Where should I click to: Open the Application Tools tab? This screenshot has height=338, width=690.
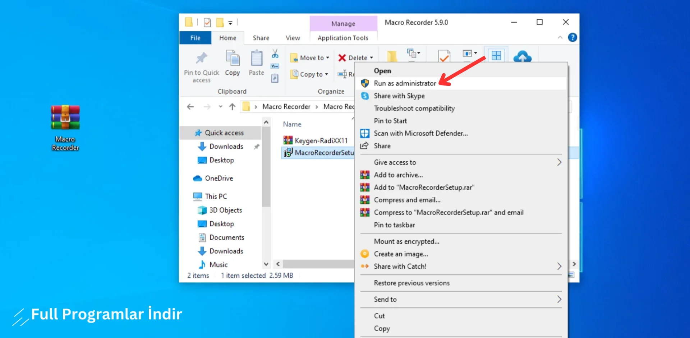343,38
